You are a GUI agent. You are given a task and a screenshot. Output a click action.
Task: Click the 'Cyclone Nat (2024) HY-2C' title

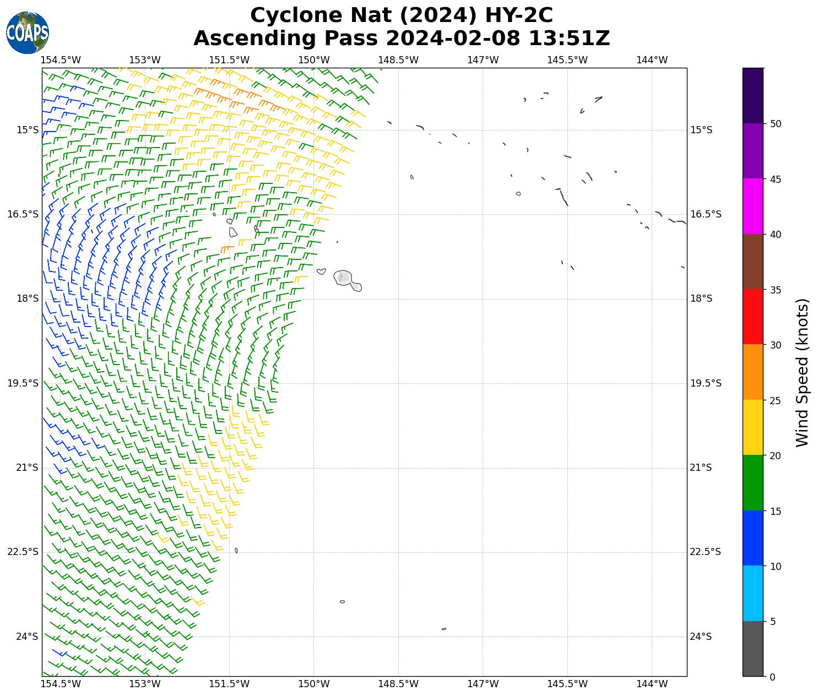click(x=401, y=15)
